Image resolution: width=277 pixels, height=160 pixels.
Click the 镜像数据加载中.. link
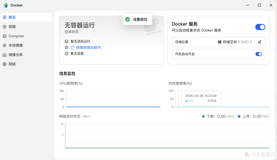click(90, 47)
